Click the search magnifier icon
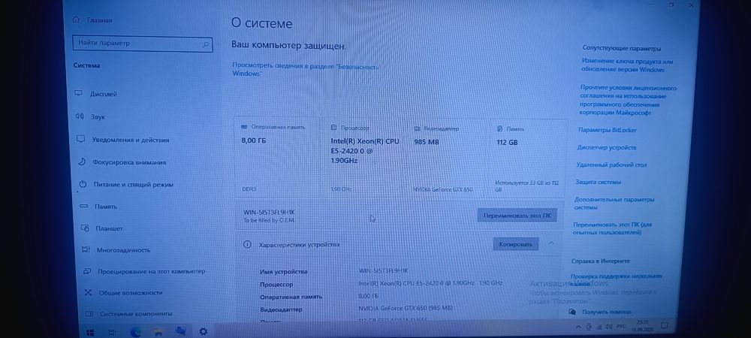This screenshot has height=338, width=751. [x=206, y=44]
